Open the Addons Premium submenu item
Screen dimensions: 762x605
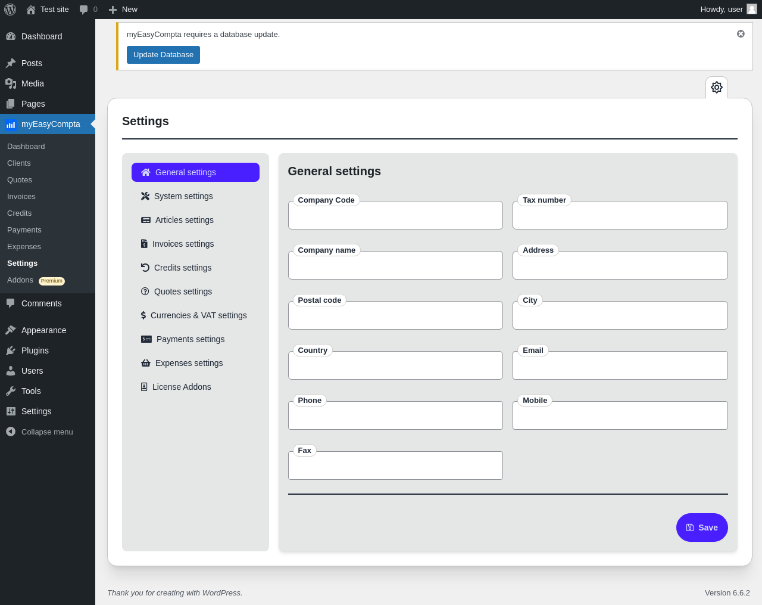(x=36, y=280)
